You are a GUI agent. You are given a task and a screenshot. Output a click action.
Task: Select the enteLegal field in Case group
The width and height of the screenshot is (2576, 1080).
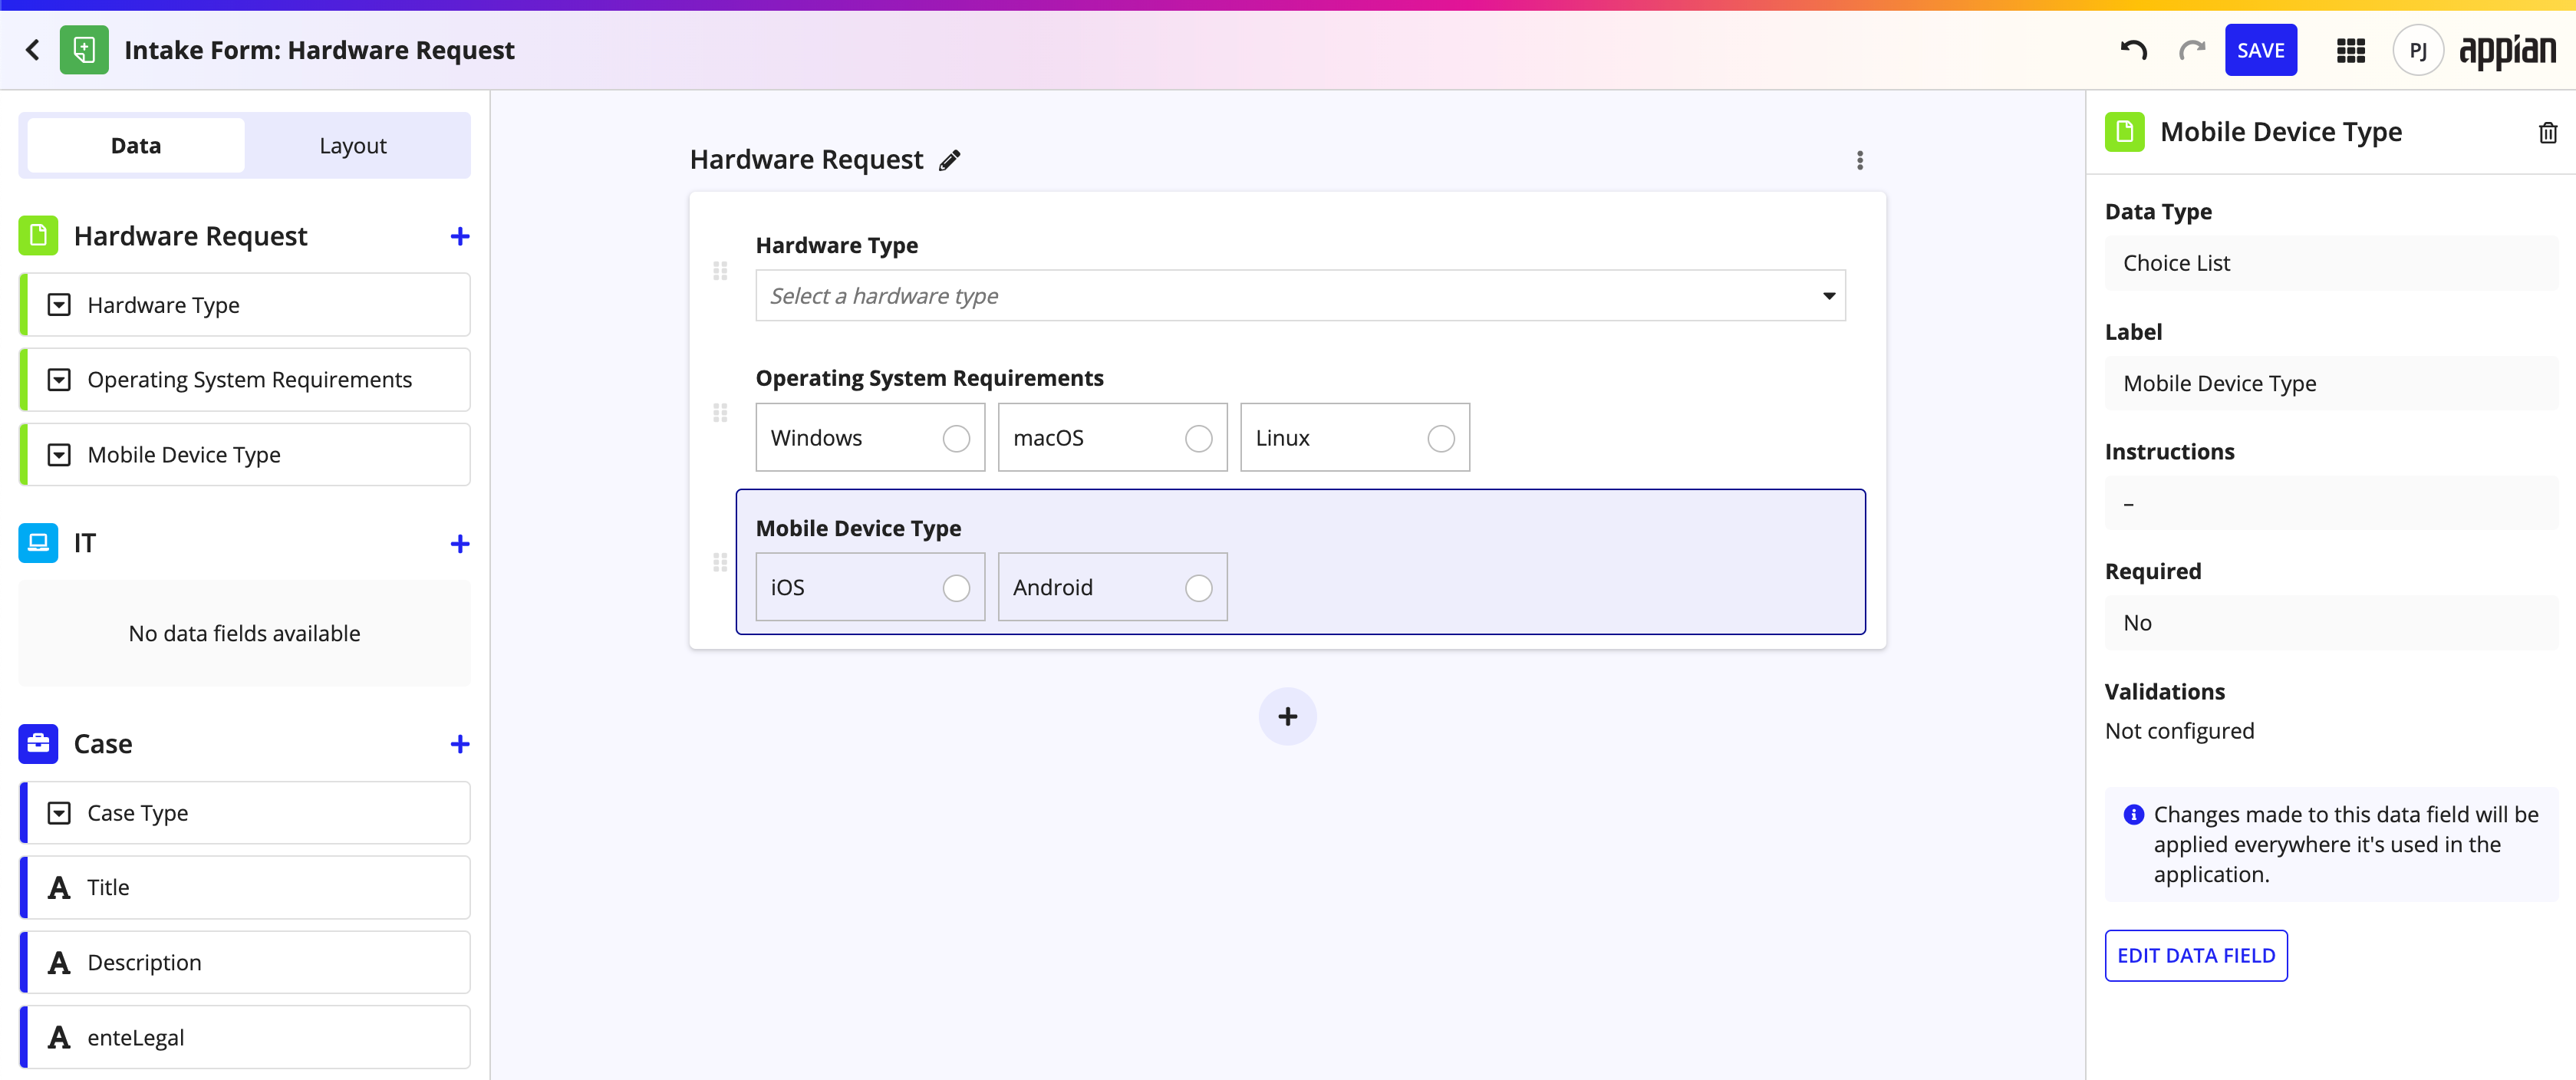(245, 1038)
